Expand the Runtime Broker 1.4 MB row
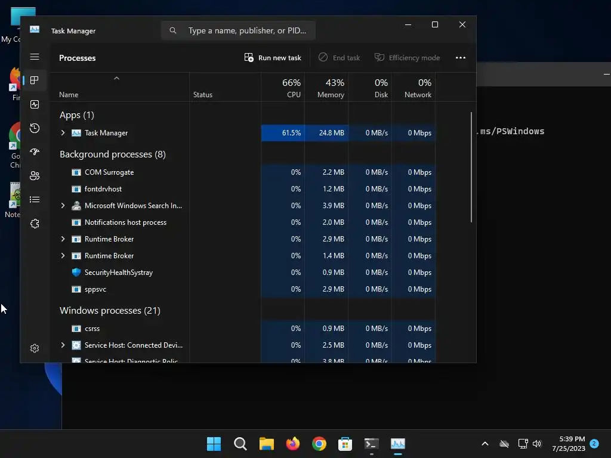611x458 pixels. 63,256
